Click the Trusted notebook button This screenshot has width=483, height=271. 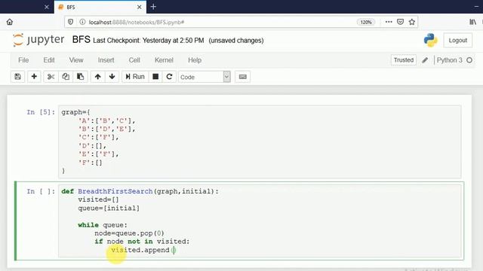tap(404, 60)
